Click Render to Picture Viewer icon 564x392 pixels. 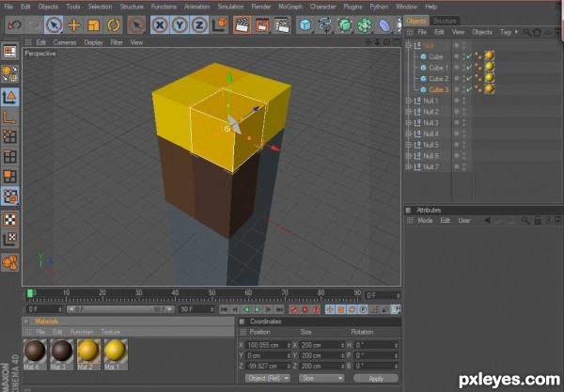coord(262,25)
